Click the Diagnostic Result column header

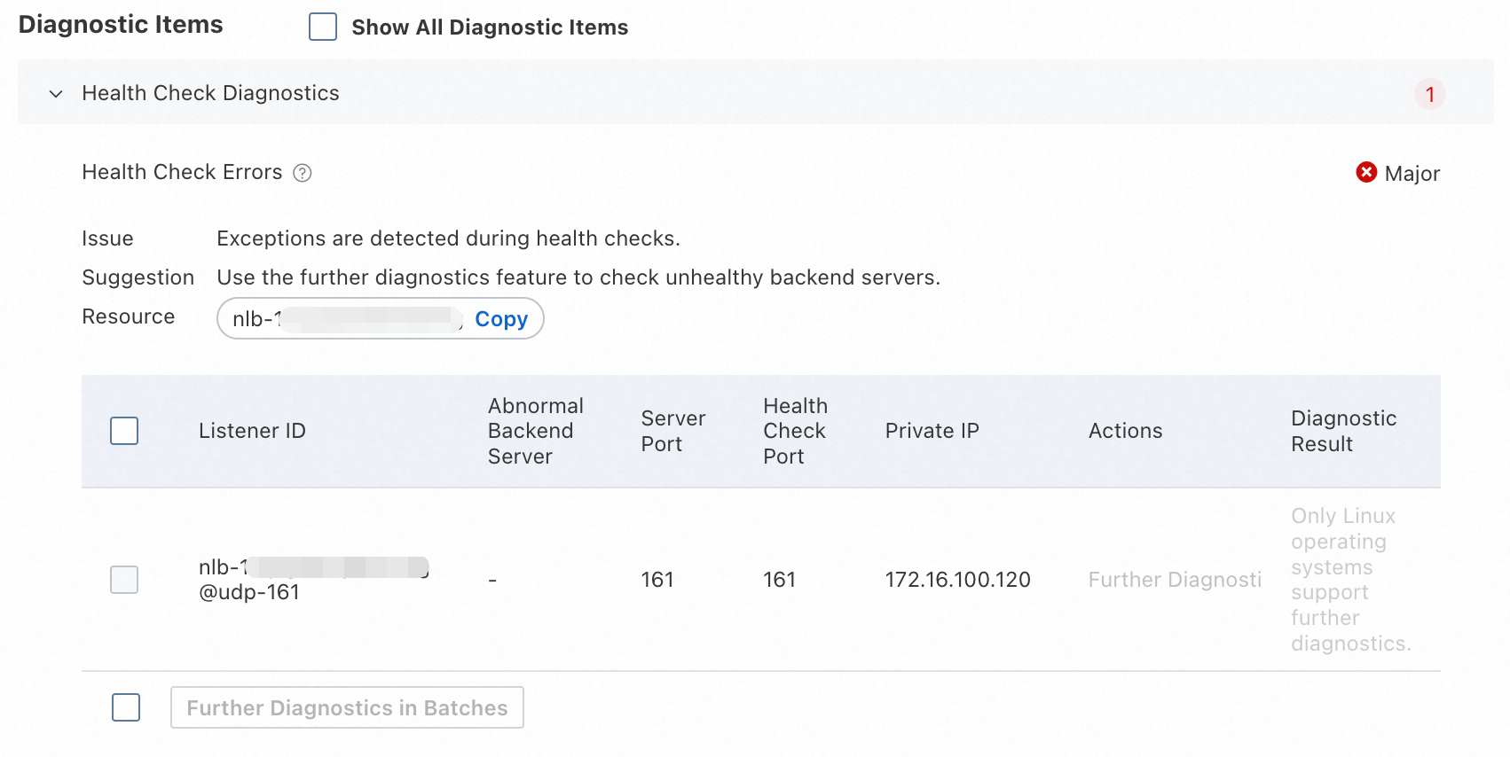coord(1343,431)
